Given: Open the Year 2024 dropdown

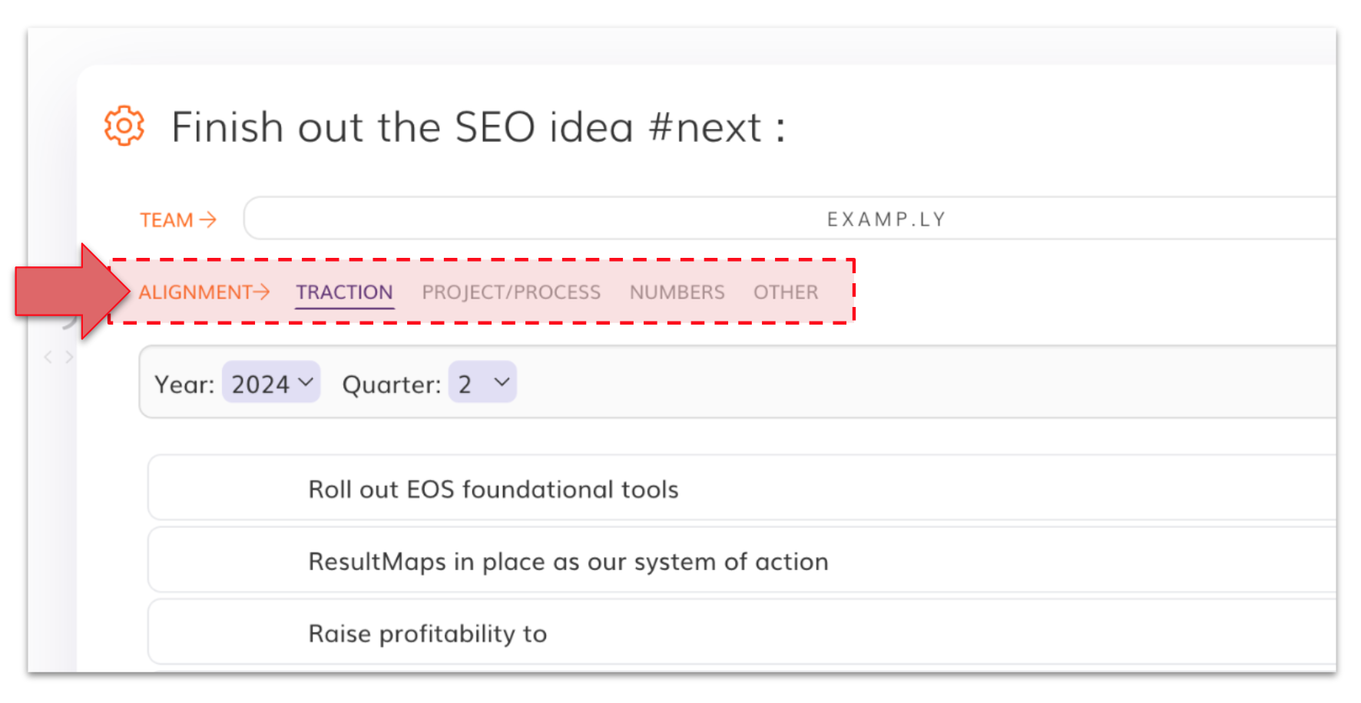Looking at the screenshot, I should [x=271, y=383].
